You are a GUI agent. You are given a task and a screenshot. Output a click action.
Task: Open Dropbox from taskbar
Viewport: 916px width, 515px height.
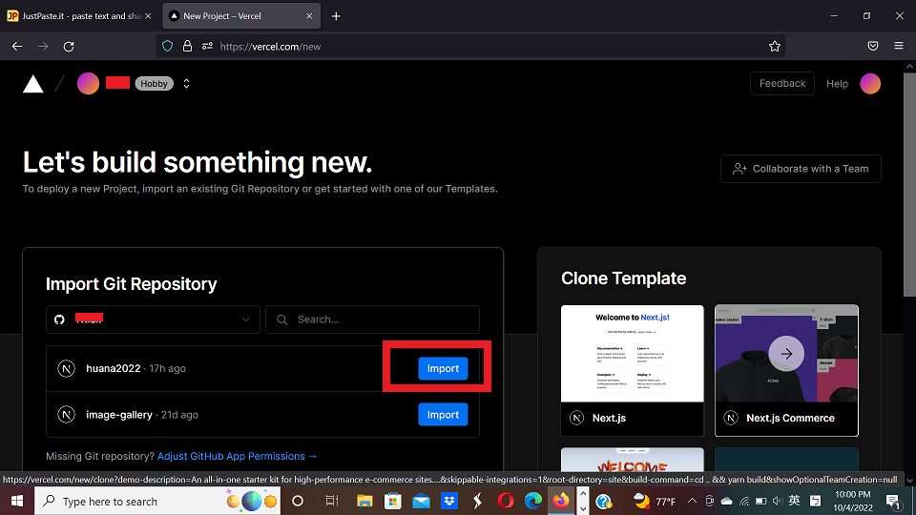pyautogui.click(x=449, y=501)
